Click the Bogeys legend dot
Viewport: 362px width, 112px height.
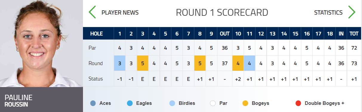(245, 103)
